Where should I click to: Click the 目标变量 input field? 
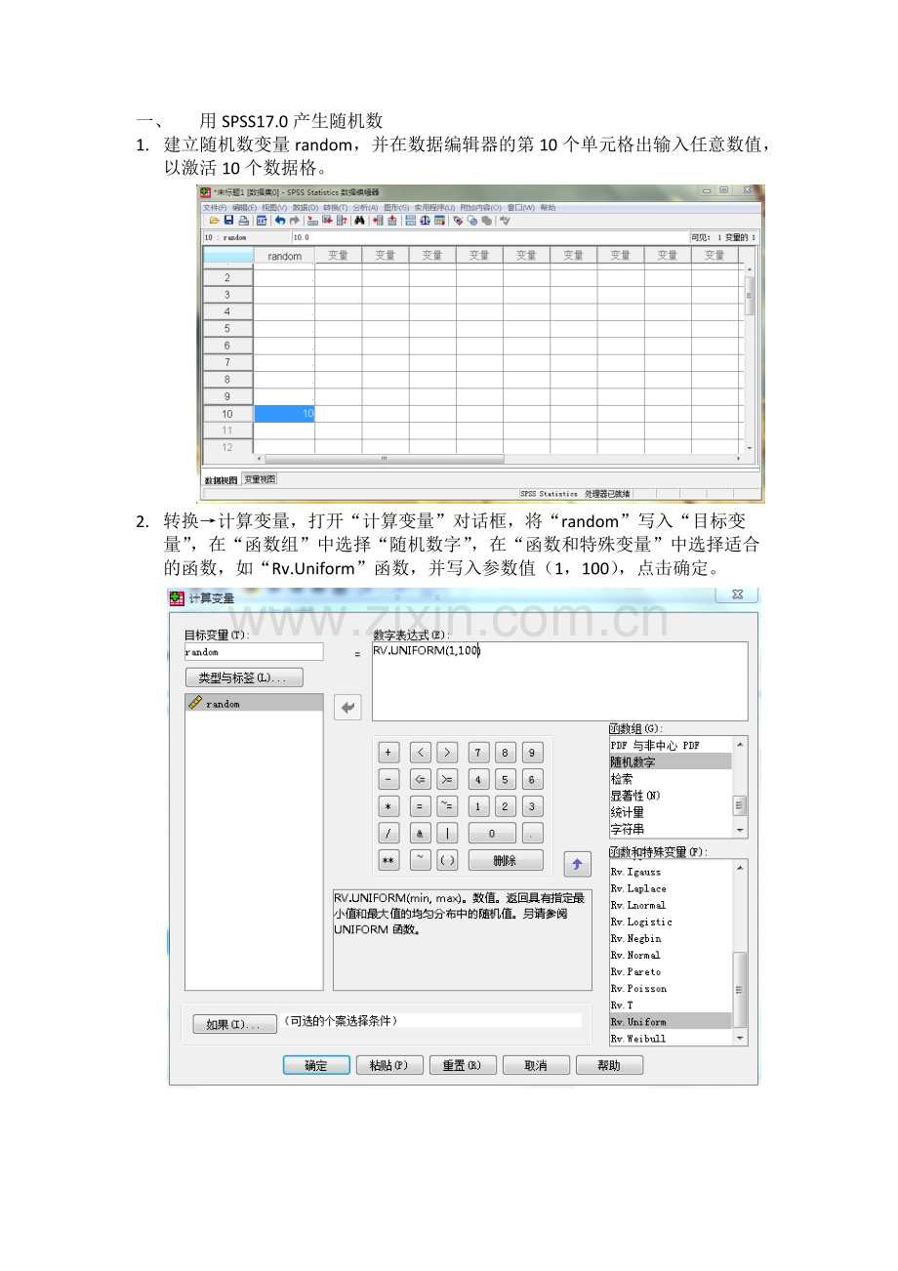pyautogui.click(x=254, y=652)
